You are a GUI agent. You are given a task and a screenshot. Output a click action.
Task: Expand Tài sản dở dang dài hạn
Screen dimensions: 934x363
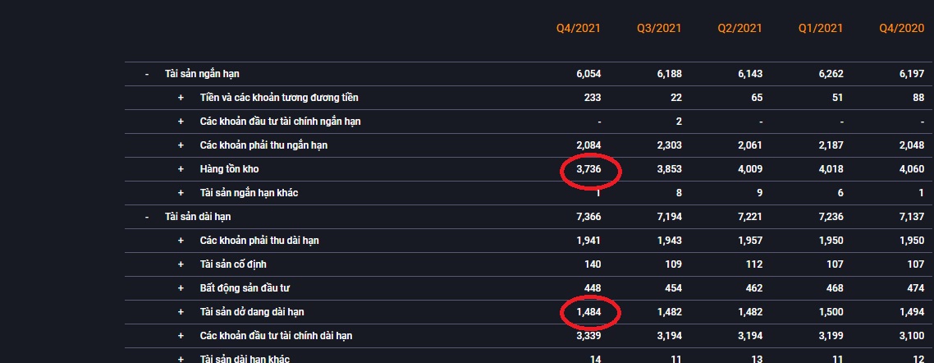(x=181, y=312)
